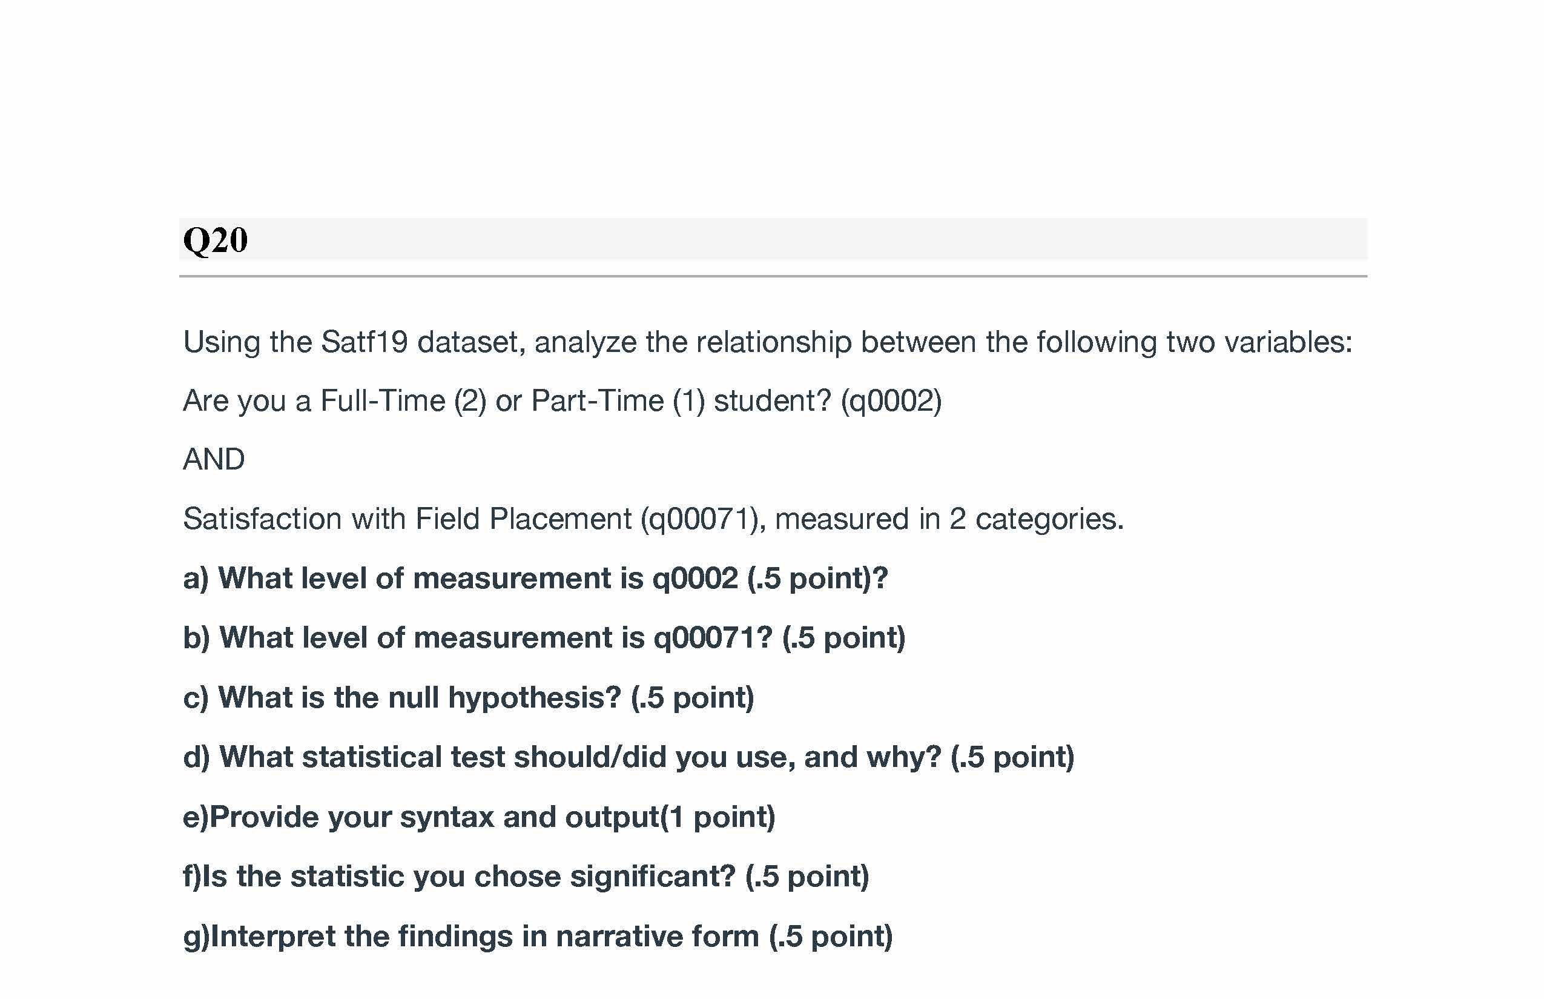Screen dimensions: 1544x999
Task: Click question c) about the null hypothesis
Action: click(x=469, y=697)
